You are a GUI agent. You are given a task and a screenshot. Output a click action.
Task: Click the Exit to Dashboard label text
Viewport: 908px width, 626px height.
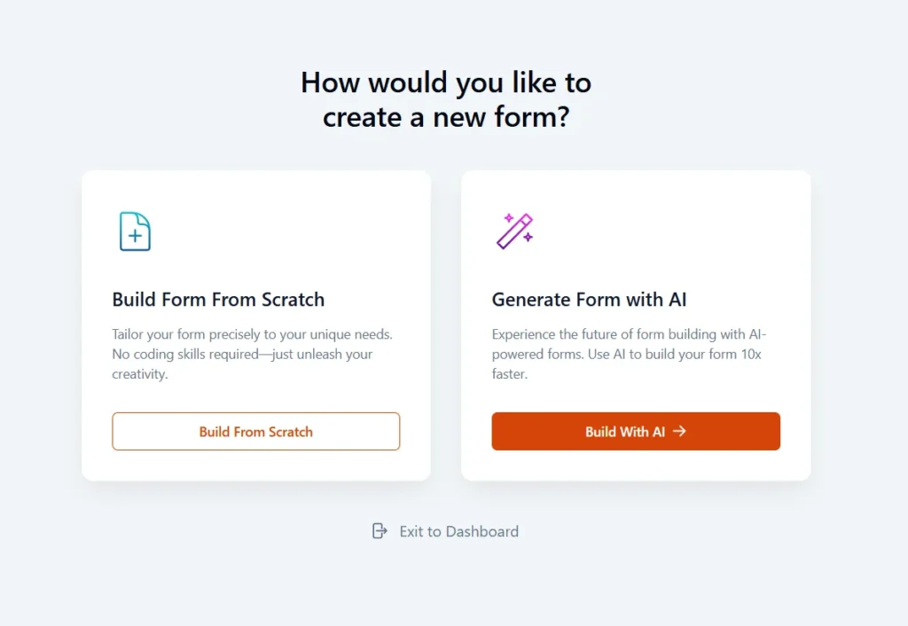click(458, 531)
